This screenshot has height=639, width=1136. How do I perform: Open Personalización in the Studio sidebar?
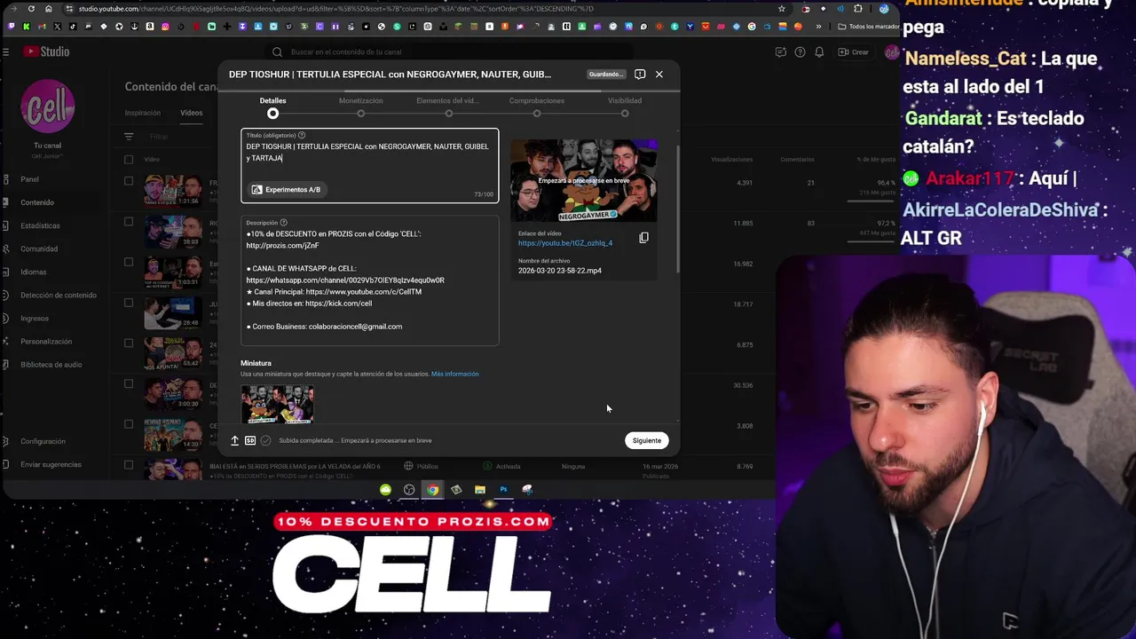coord(46,341)
